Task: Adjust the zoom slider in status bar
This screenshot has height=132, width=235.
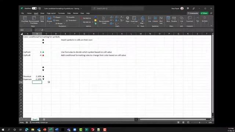Action: (x=199, y=122)
